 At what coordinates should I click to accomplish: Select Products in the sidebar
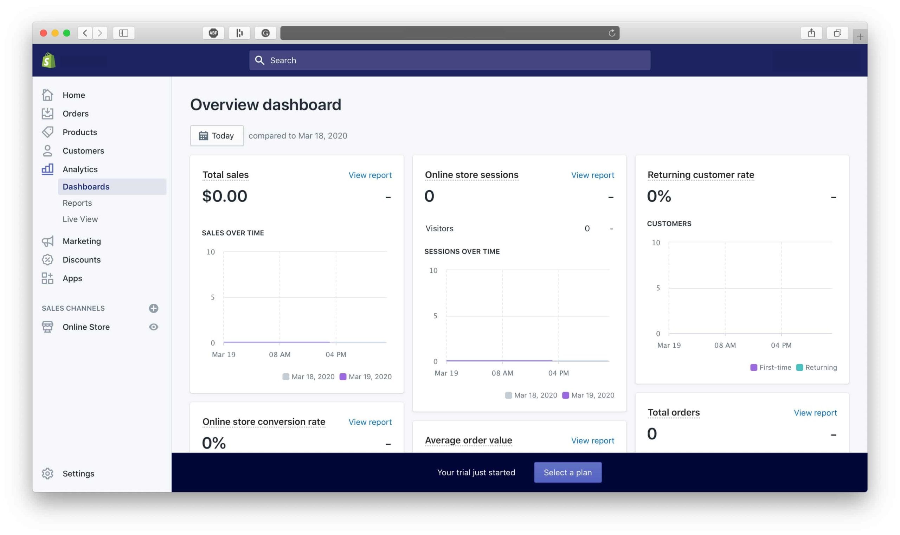(80, 132)
